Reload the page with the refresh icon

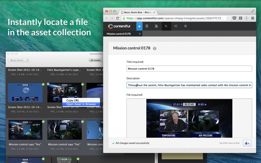pyautogui.click(x=117, y=18)
